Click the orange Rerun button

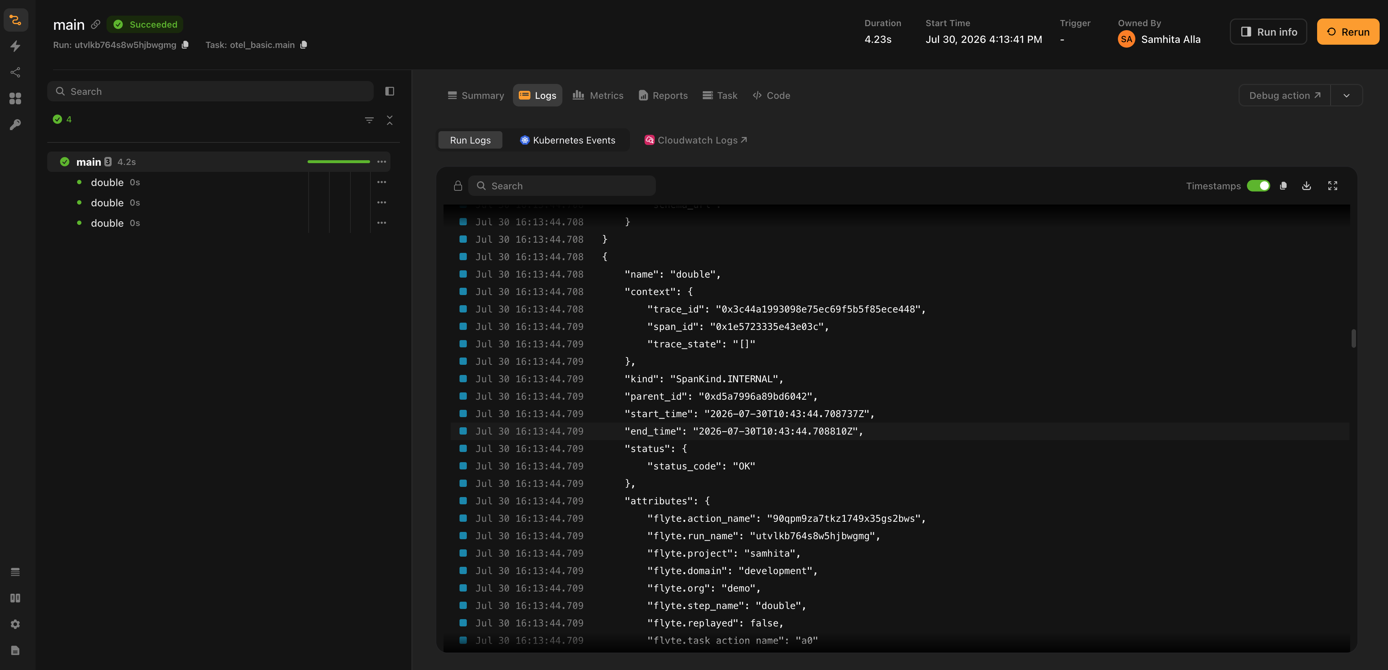tap(1348, 32)
